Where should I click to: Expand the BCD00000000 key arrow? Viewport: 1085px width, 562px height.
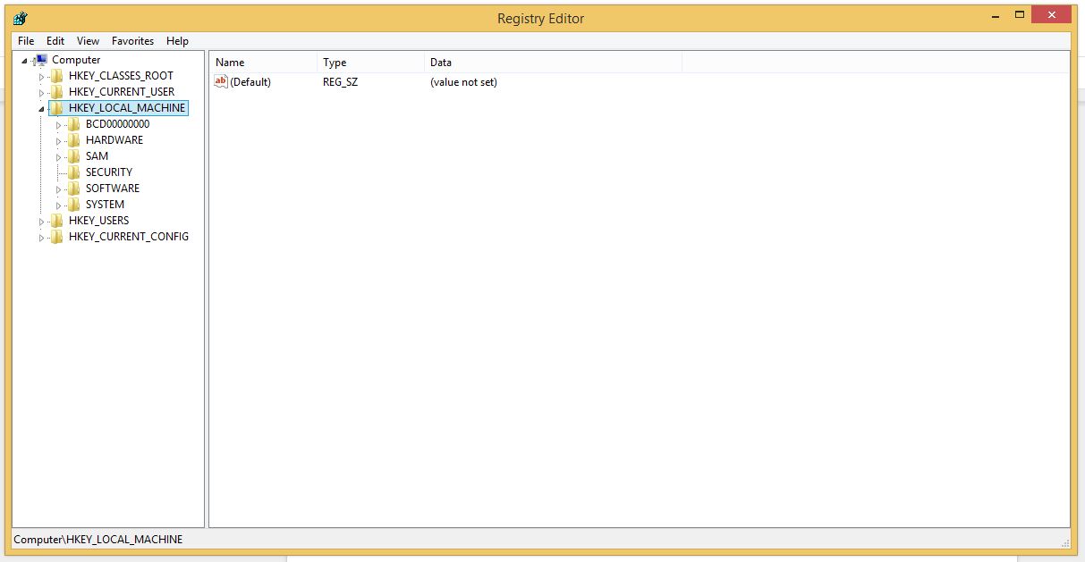[x=59, y=125]
